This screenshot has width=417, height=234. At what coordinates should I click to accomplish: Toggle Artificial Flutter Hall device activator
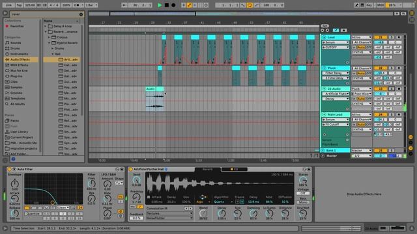pos(130,169)
